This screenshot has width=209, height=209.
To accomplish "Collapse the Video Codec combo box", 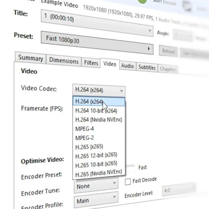I will 99,90.
